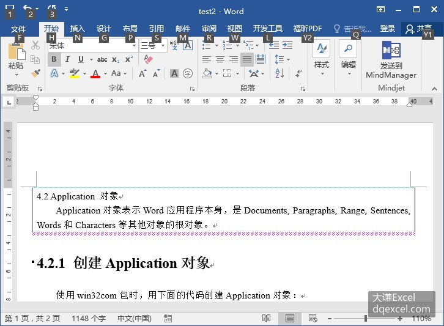The width and height of the screenshot is (444, 326).
Task: Toggle Bold formatting
Action: pos(54,59)
